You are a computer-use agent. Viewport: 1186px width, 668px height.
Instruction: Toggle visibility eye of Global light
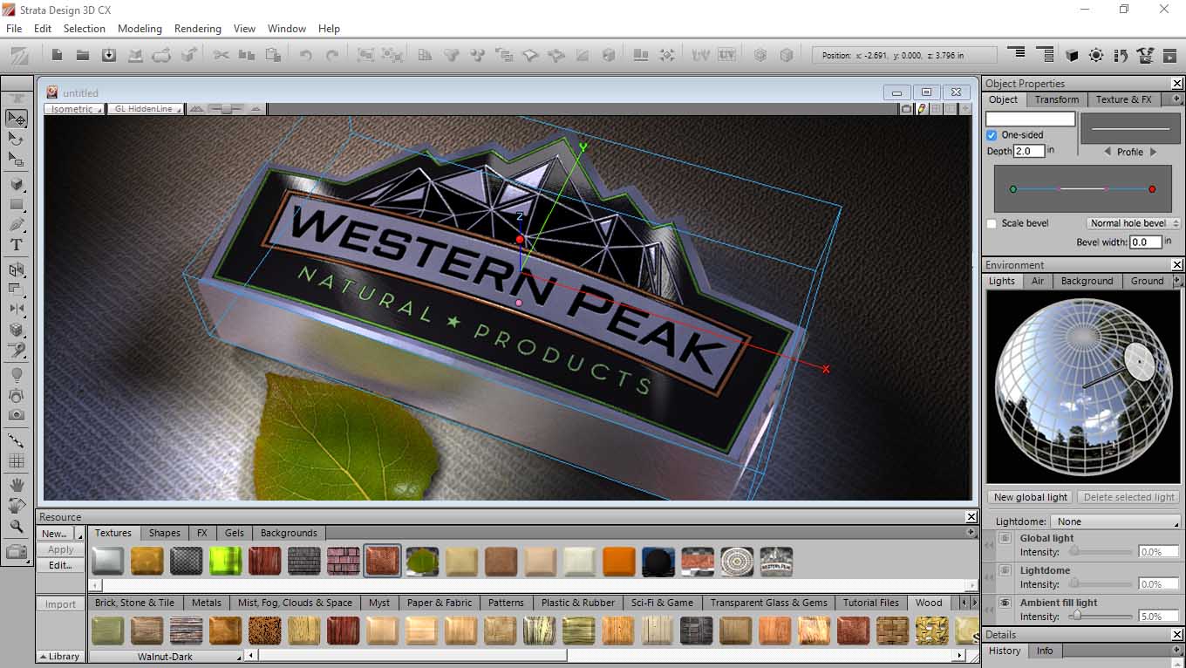[1005, 538]
